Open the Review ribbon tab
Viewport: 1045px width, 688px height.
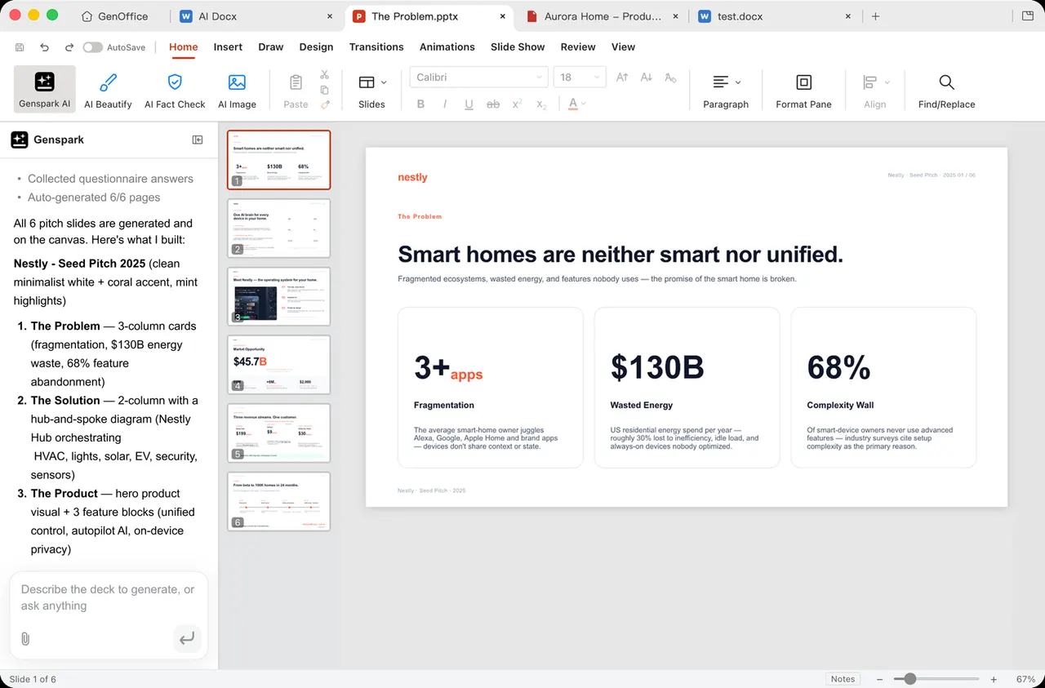pyautogui.click(x=578, y=47)
